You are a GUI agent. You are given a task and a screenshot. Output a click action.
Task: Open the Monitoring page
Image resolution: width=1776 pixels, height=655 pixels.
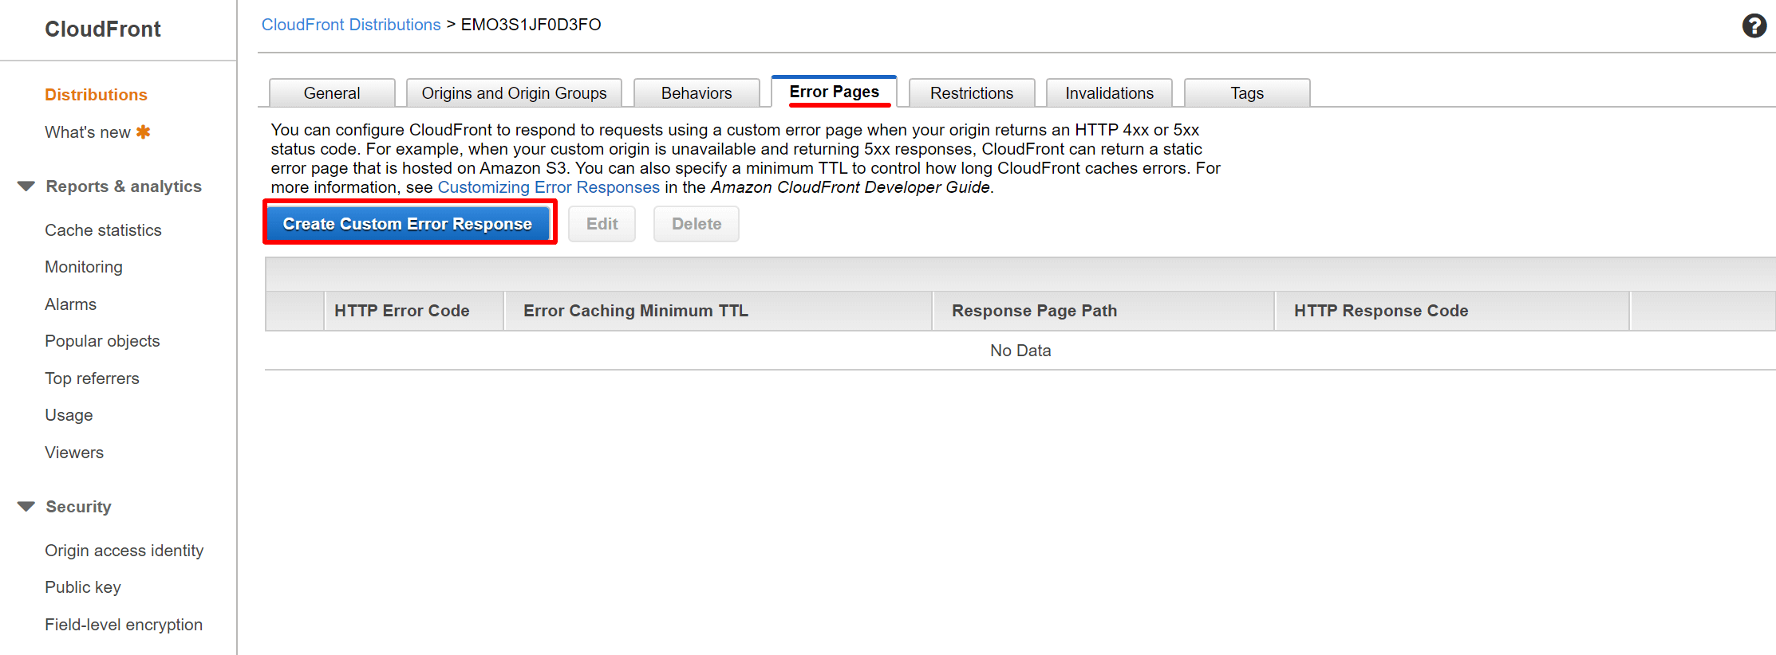[84, 267]
